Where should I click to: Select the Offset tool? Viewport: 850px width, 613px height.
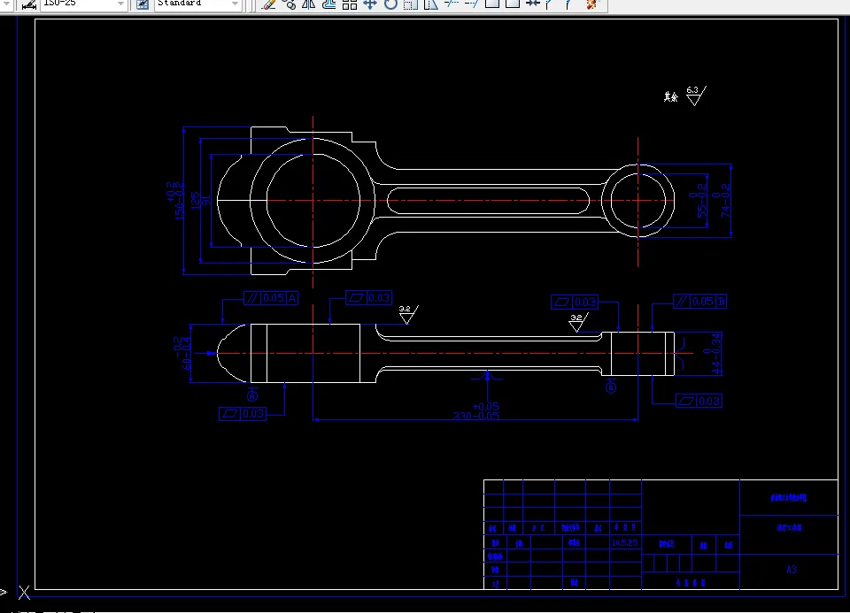[x=329, y=4]
